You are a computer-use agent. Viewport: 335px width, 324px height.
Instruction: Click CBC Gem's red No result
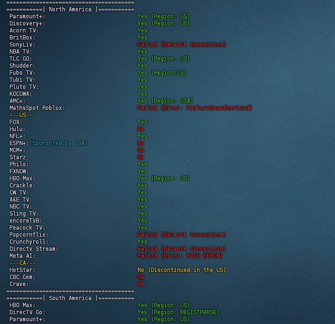pos(141,277)
